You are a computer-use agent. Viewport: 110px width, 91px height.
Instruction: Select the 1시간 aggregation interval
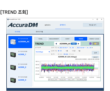point(73,51)
